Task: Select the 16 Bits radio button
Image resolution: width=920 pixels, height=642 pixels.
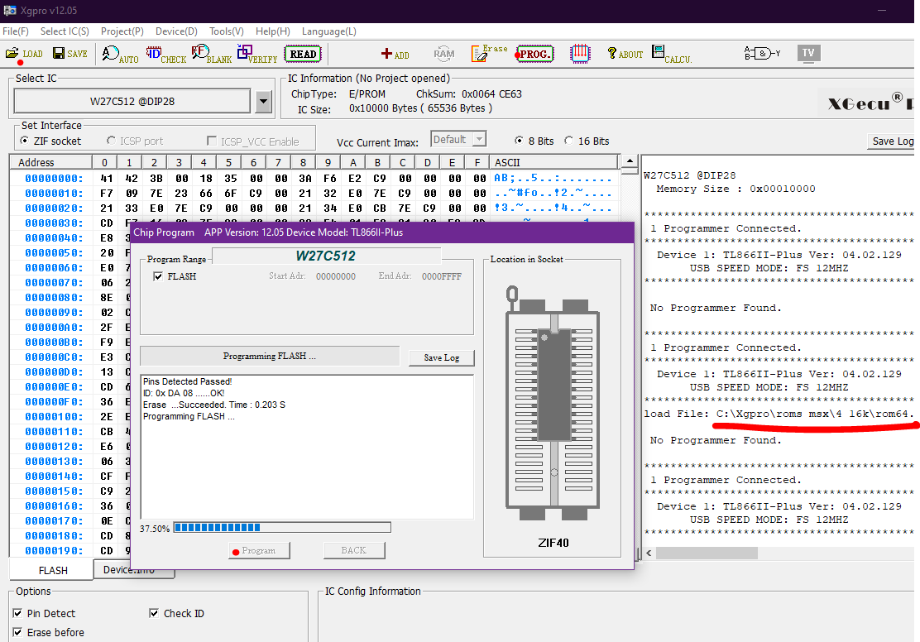Action: 570,141
